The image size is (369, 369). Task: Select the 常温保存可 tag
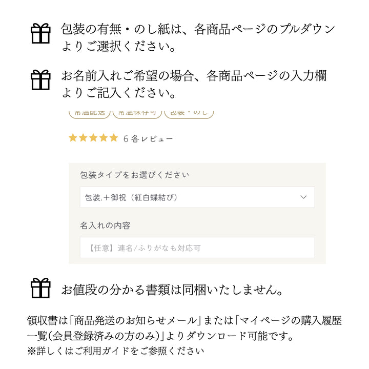coord(137,112)
